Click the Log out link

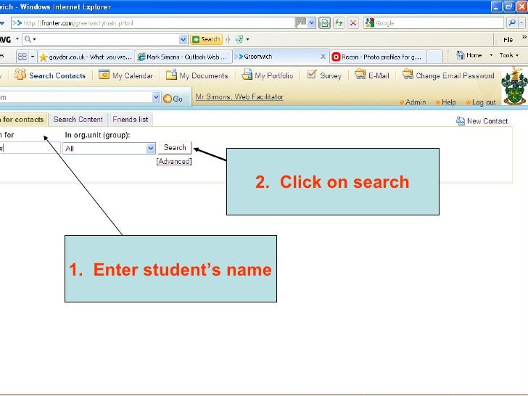[484, 102]
